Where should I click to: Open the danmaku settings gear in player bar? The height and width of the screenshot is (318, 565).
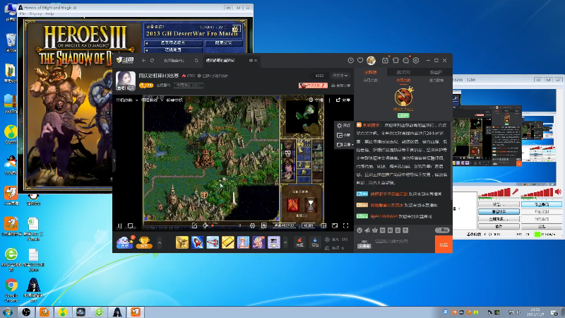pyautogui.click(x=252, y=225)
